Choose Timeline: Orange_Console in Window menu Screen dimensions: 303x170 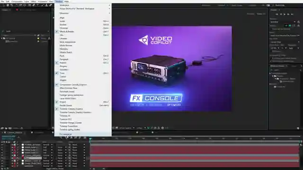(83, 123)
